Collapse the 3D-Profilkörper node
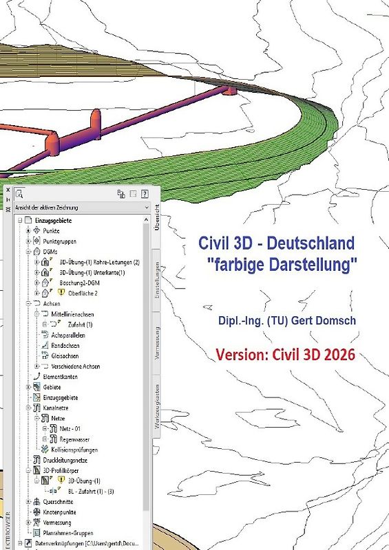The width and height of the screenshot is (389, 550). pyautogui.click(x=28, y=470)
